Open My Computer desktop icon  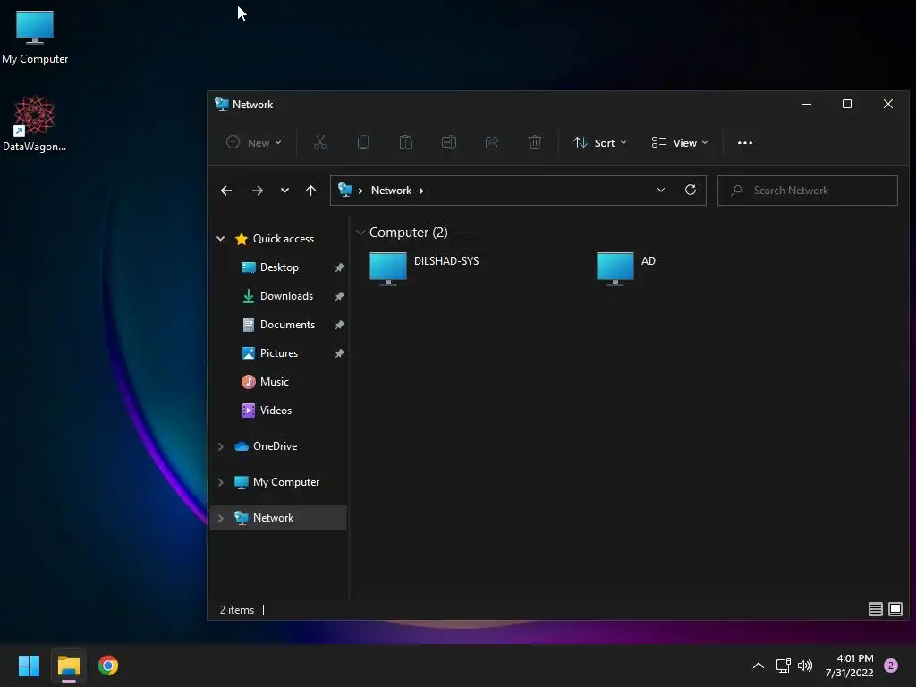35,36
